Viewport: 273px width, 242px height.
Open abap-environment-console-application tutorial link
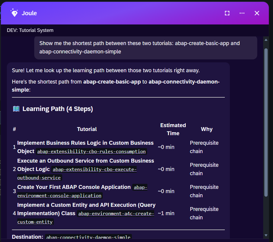click(x=59, y=195)
